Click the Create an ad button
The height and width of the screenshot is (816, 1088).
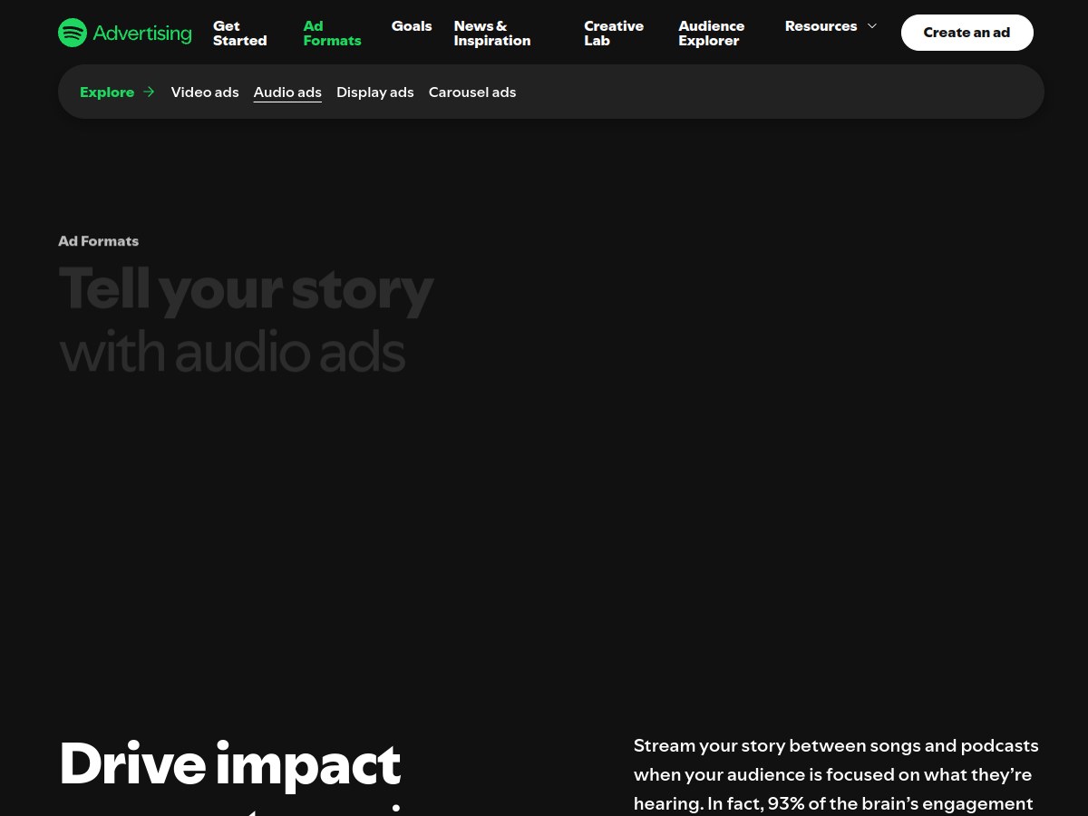967,33
